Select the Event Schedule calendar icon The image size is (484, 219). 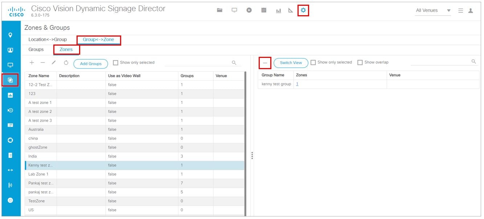[x=264, y=10]
